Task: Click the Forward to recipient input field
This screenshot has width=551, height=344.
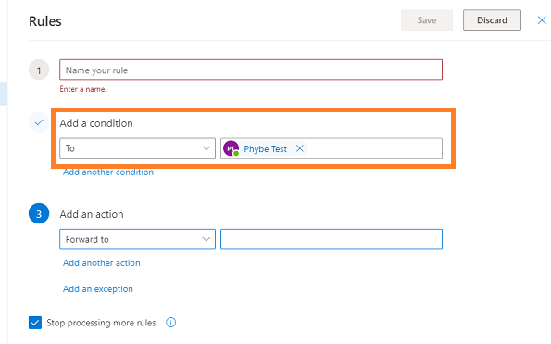Action: click(332, 239)
